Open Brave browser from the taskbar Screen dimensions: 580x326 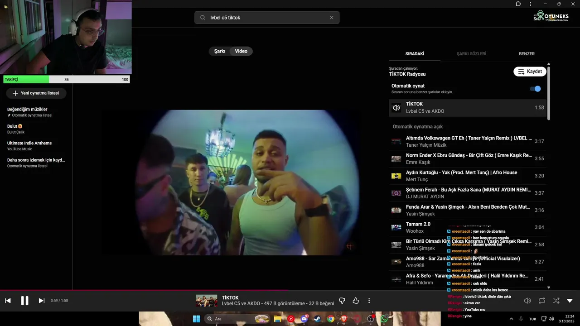click(x=344, y=319)
